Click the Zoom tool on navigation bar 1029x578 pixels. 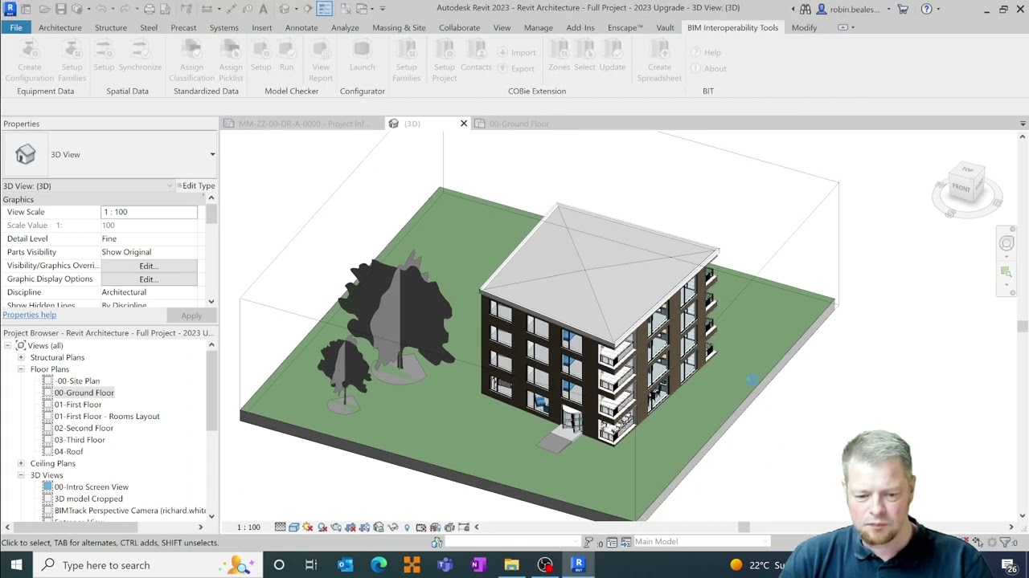coord(1006,273)
